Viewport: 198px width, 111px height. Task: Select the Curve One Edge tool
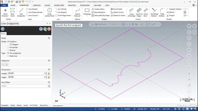(131, 13)
